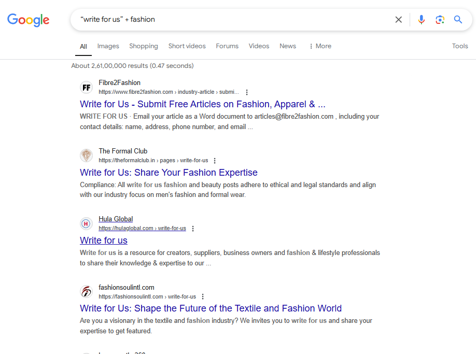The image size is (476, 354).
Task: Expand the More search filters menu
Action: click(320, 46)
